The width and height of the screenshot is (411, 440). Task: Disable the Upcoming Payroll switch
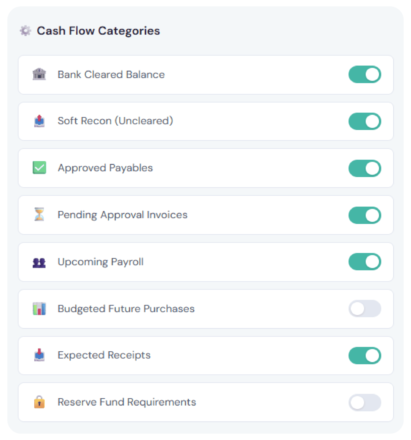pyautogui.click(x=365, y=262)
